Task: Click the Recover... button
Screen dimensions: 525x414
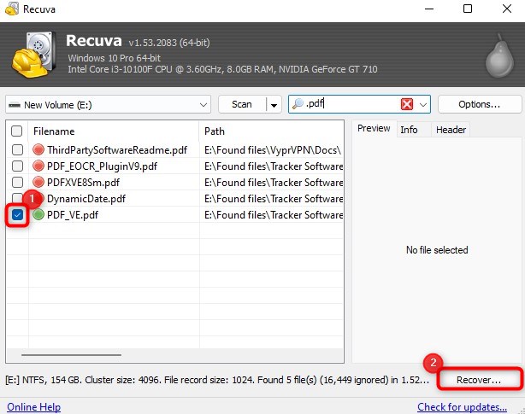Action: (x=479, y=380)
